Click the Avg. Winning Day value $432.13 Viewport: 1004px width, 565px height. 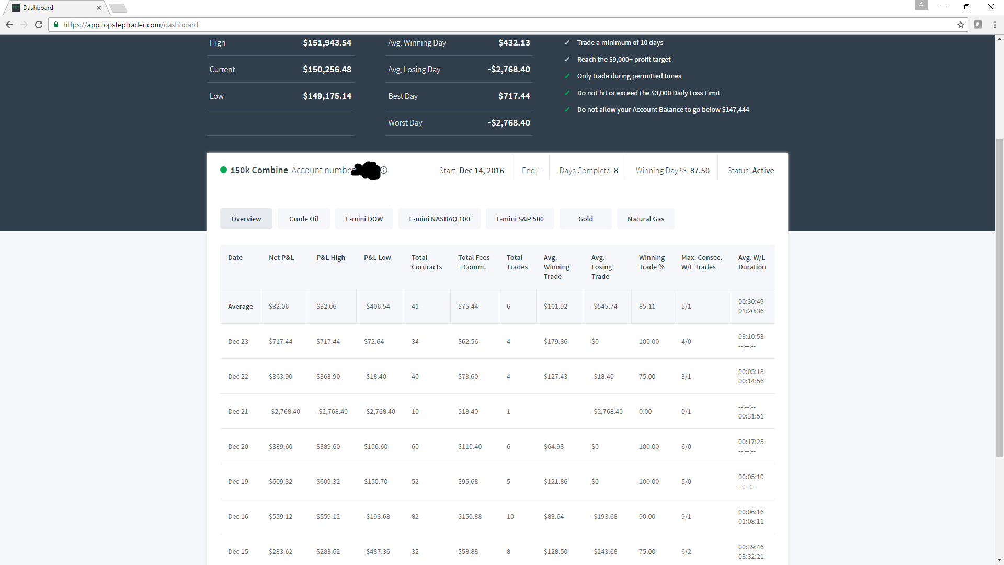515,42
